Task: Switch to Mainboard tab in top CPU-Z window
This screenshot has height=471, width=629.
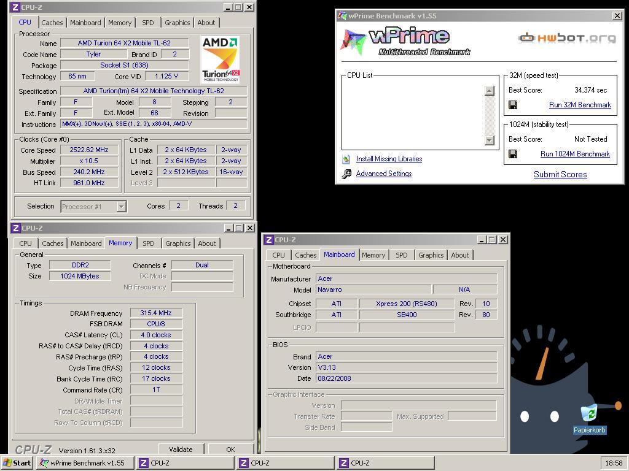Action: [x=85, y=23]
